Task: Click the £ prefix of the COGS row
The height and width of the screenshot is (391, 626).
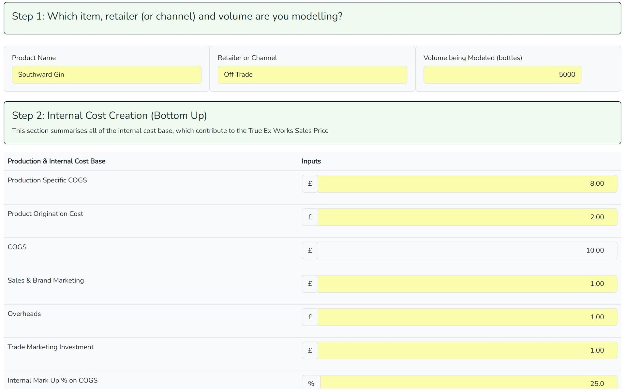Action: pyautogui.click(x=310, y=251)
